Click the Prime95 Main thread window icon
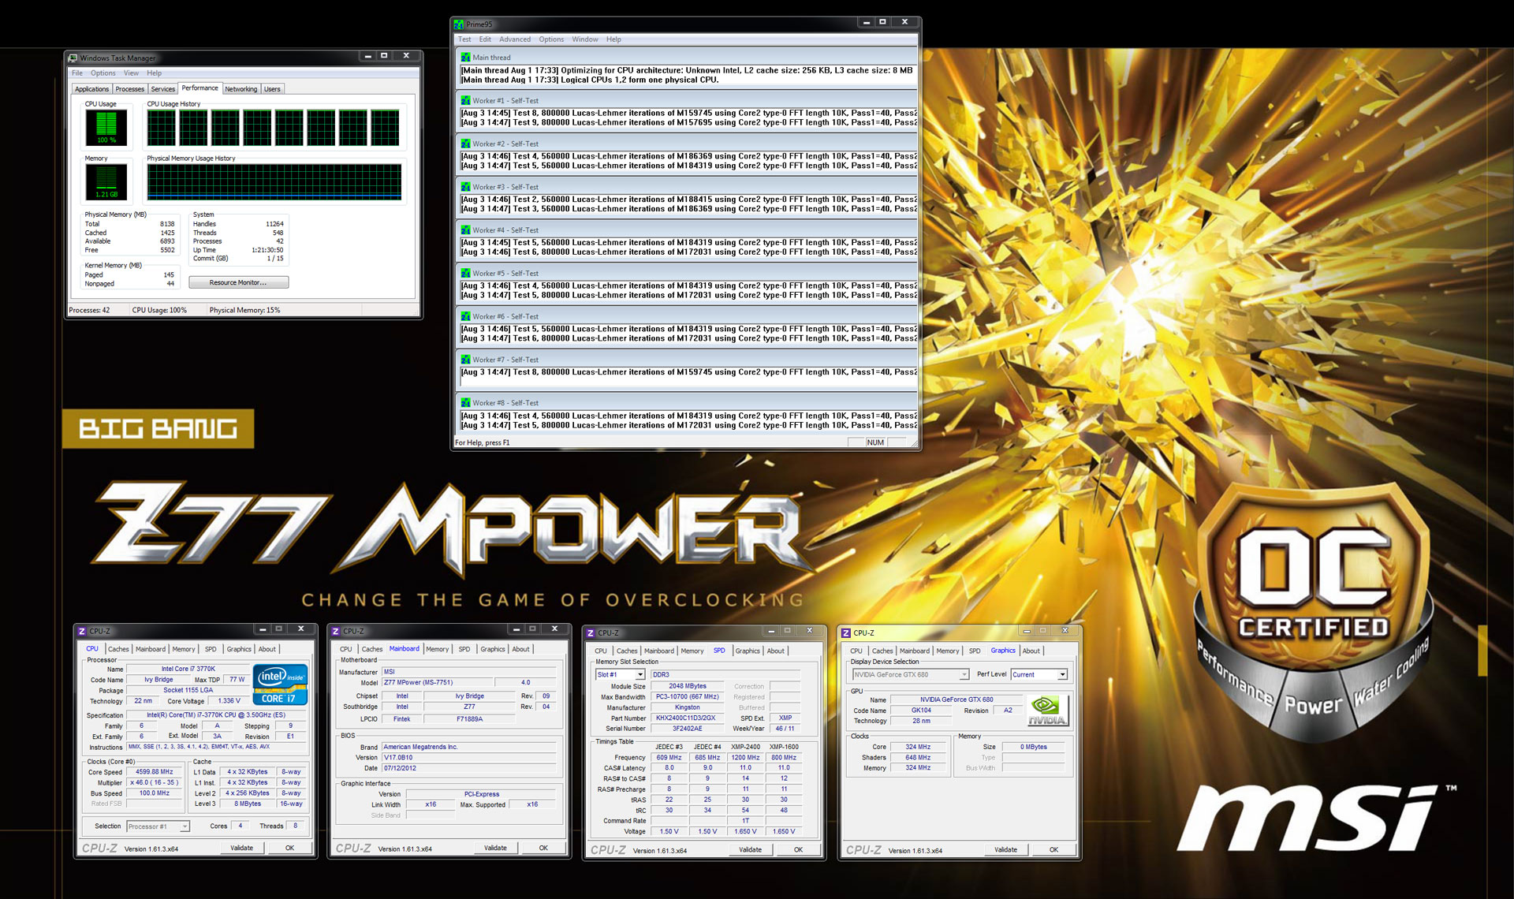1514x899 pixels. click(x=465, y=58)
